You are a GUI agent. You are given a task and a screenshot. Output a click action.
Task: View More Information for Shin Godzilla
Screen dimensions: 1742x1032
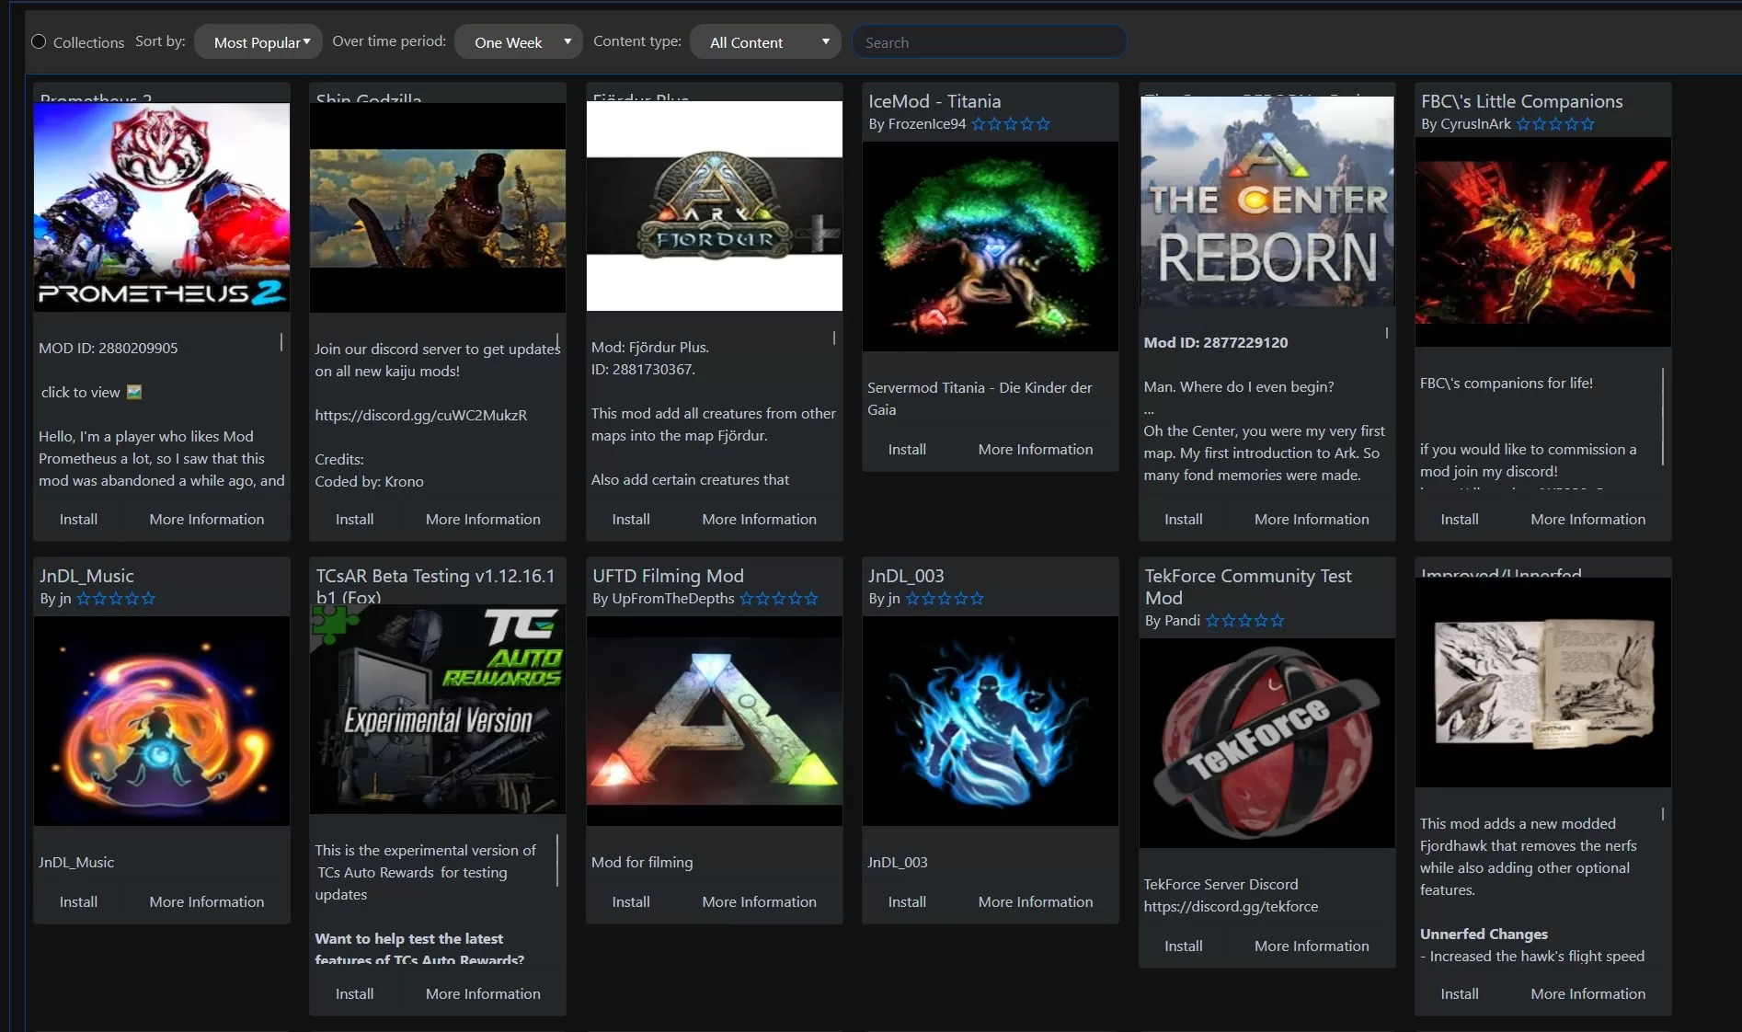point(483,519)
